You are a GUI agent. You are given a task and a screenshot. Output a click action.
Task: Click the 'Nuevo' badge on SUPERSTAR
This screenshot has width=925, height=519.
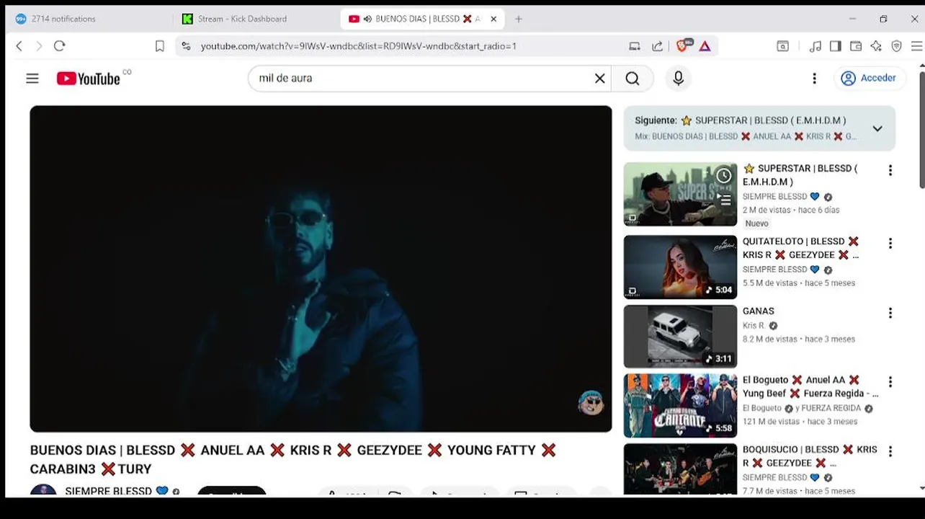click(756, 223)
